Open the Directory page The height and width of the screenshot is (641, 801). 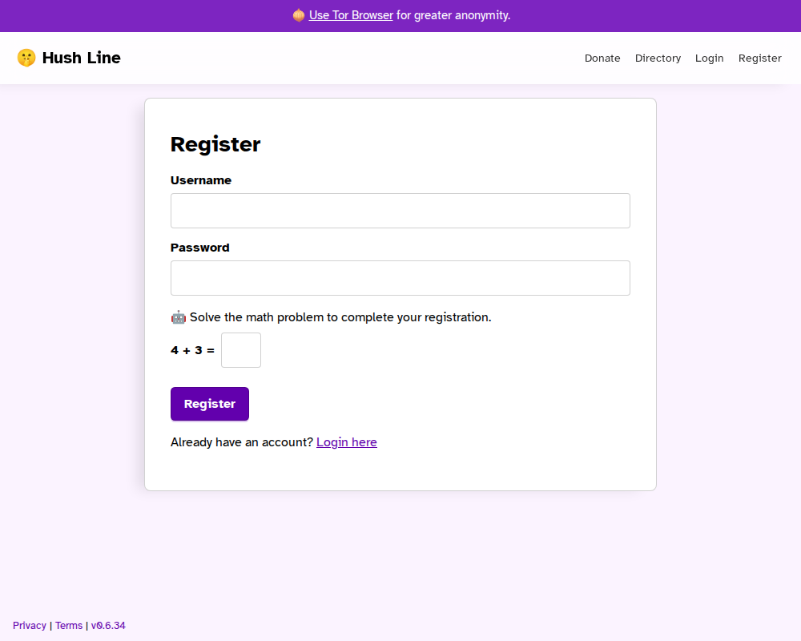pos(658,58)
